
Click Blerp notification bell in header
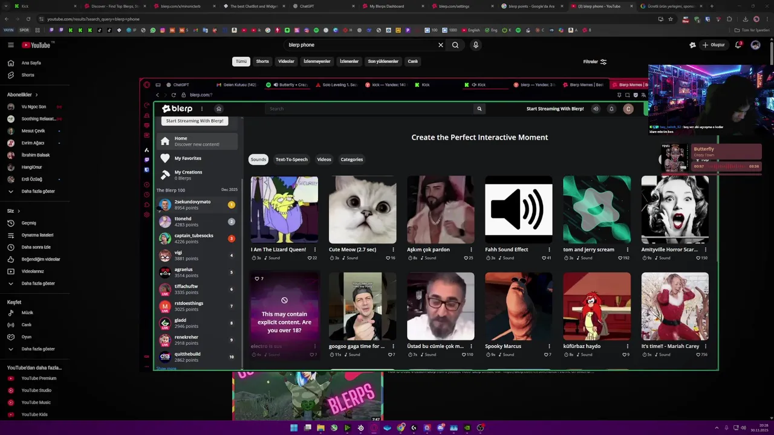[x=611, y=109]
